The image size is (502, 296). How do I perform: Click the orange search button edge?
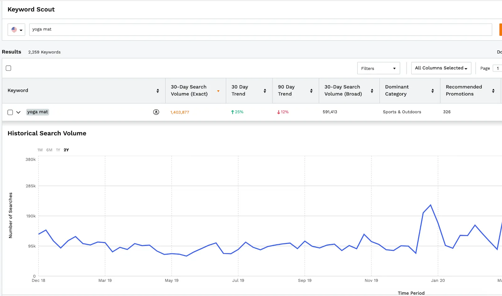501,29
